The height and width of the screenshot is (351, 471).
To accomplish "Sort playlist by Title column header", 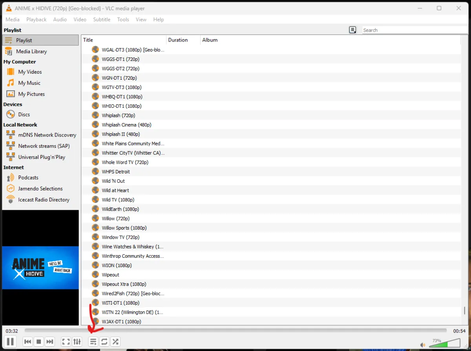I will 124,40.
